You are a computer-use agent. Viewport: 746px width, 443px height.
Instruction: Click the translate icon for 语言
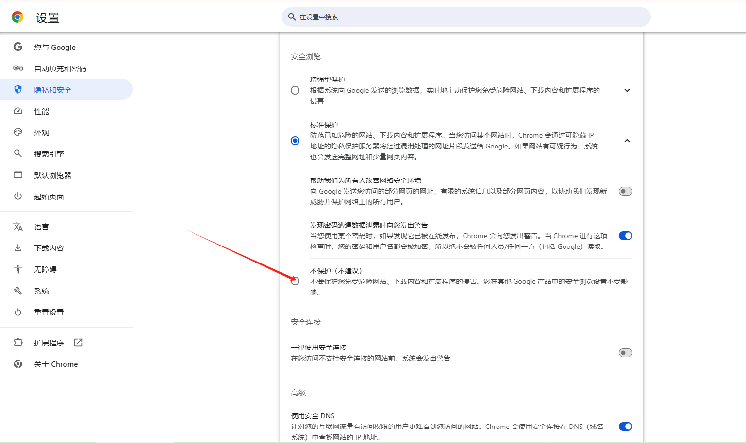click(x=18, y=227)
